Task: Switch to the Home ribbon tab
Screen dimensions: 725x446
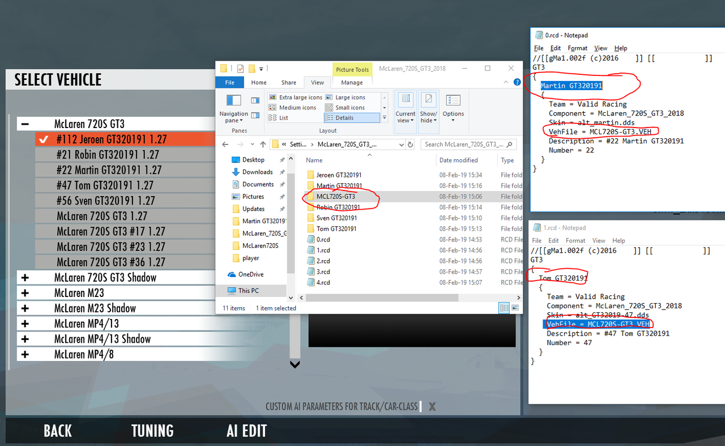Action: [259, 82]
